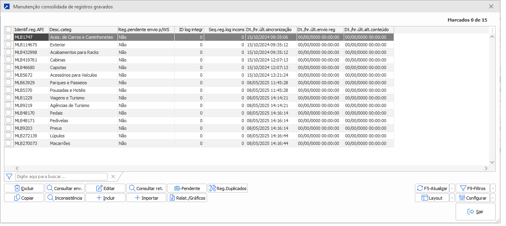Screen dimensions: 506x226
Task: Check the box for row MLB114675
Action: (x=8, y=44)
